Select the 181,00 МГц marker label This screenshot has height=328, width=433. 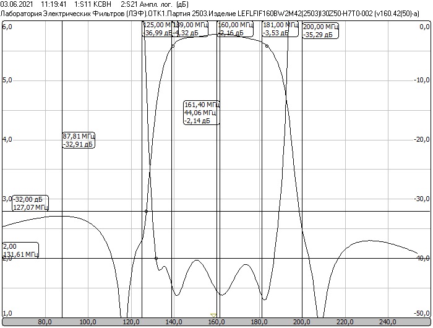click(x=280, y=28)
